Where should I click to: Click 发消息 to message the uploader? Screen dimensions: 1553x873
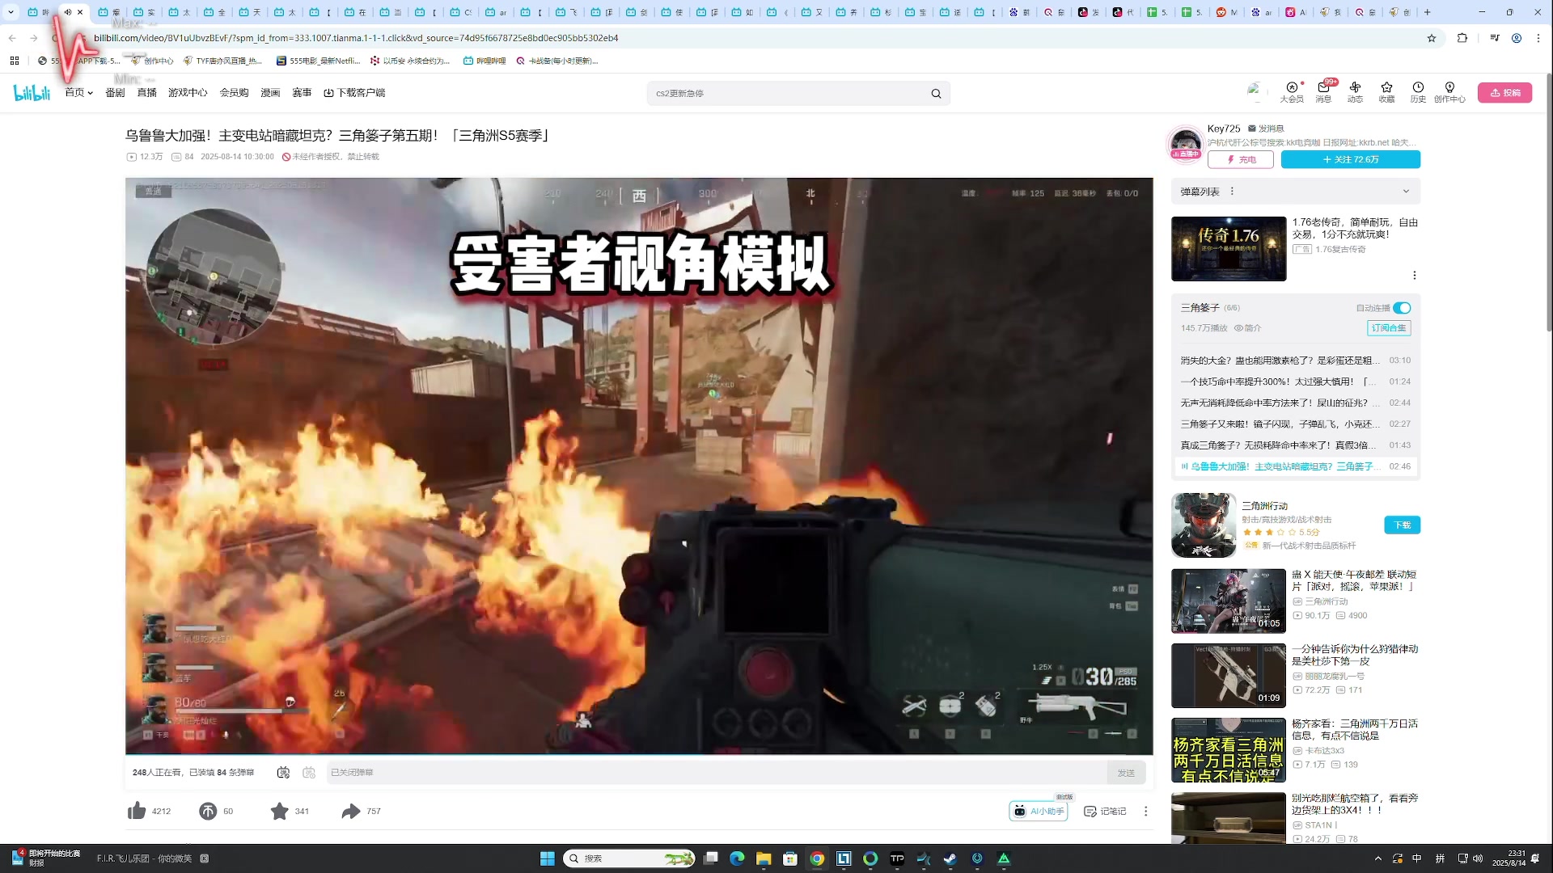(x=1266, y=129)
